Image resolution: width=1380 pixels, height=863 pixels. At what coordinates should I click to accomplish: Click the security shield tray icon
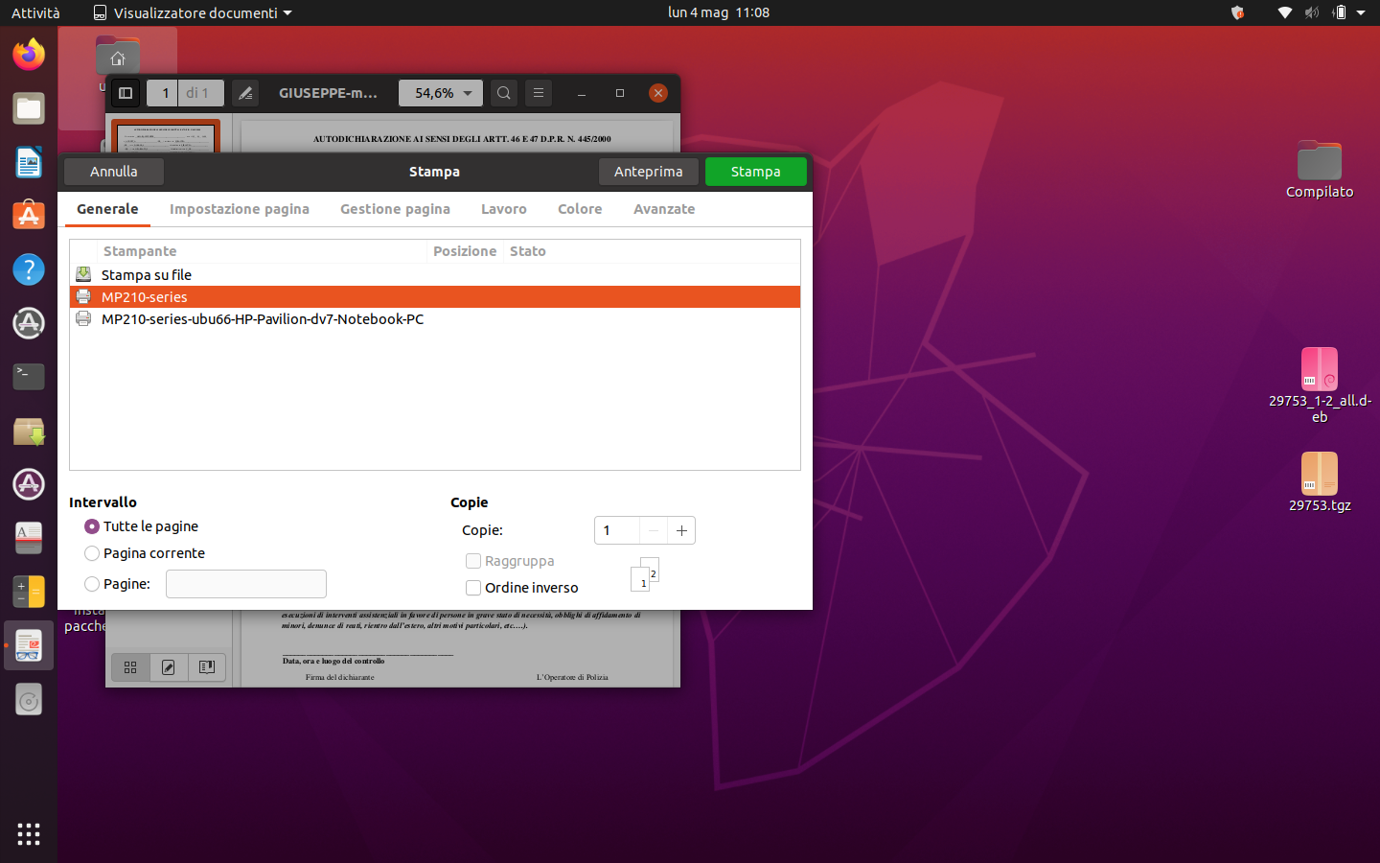click(x=1238, y=12)
